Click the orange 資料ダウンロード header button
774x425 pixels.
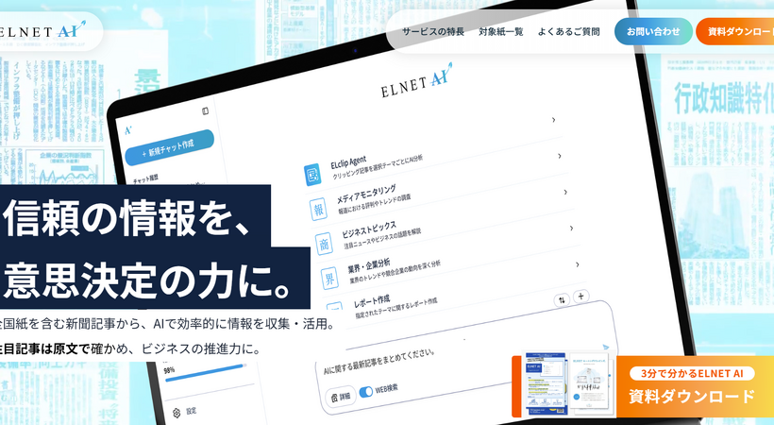tap(735, 31)
